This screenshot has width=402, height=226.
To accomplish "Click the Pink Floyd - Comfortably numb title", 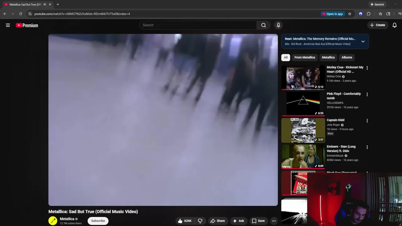I will [344, 96].
